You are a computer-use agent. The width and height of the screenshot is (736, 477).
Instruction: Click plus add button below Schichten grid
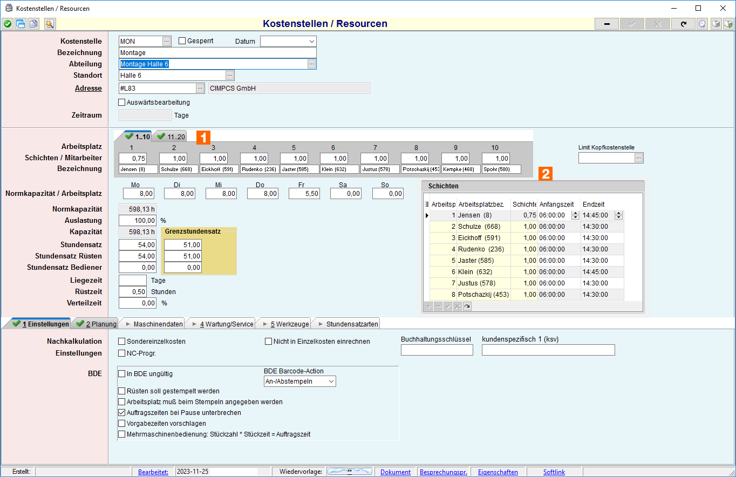coord(428,306)
